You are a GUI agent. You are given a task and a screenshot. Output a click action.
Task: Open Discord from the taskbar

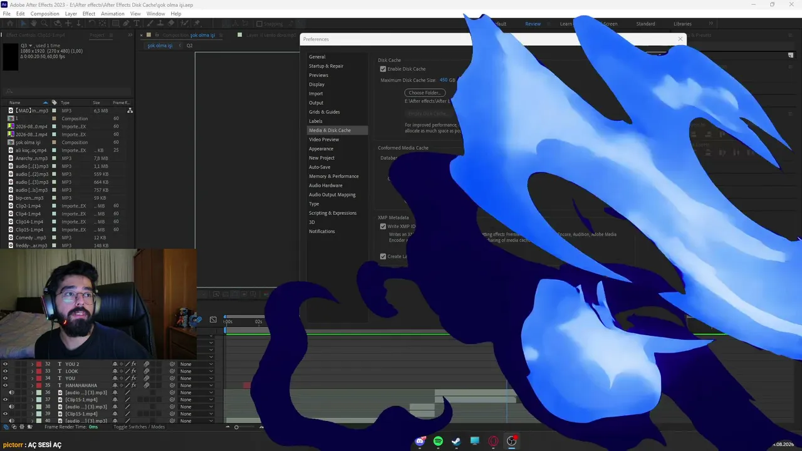pyautogui.click(x=420, y=441)
